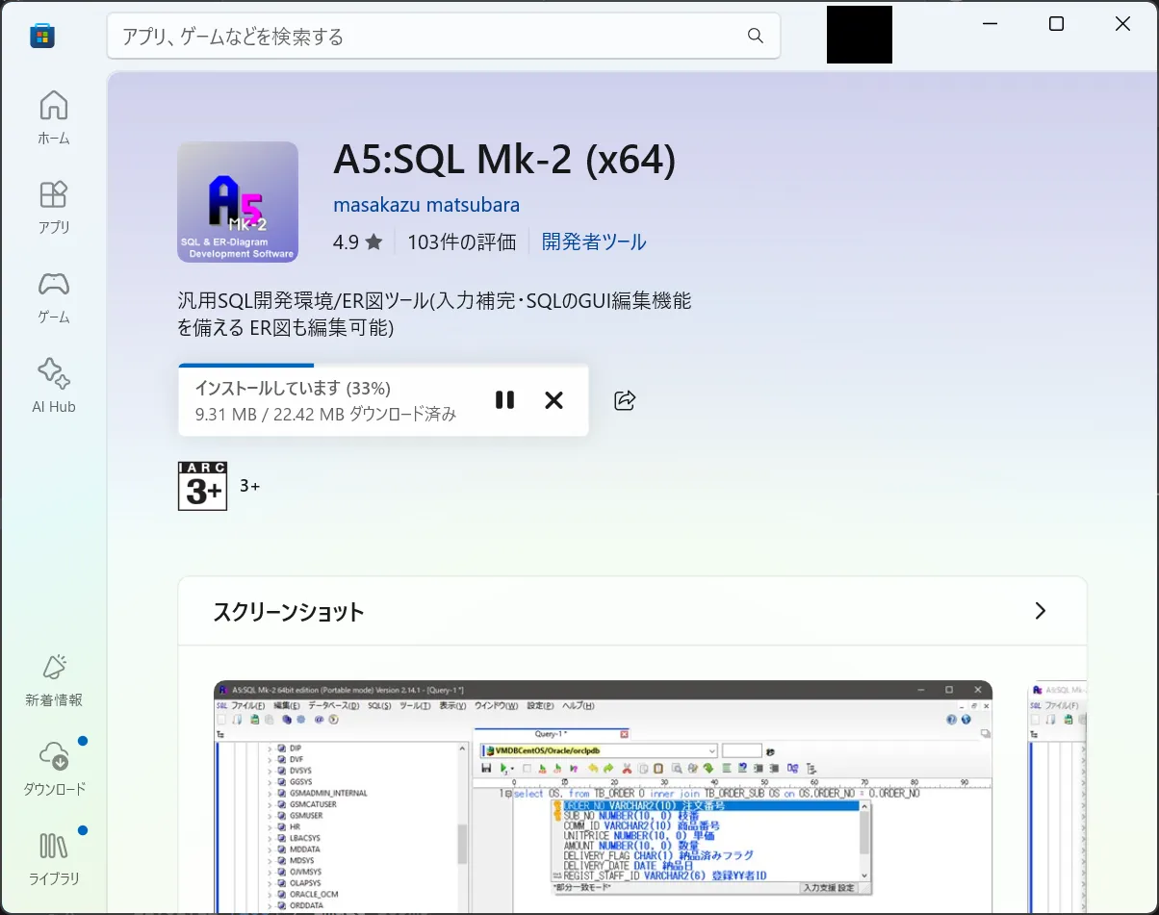
Task: Open publisher masakazu matsubara link
Action: 426,205
